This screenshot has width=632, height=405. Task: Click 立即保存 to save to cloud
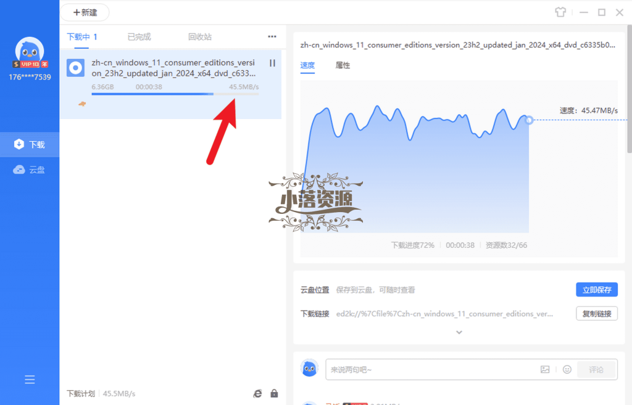597,290
